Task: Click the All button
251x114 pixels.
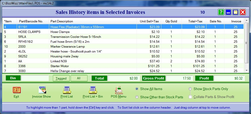Action: [x=79, y=78]
